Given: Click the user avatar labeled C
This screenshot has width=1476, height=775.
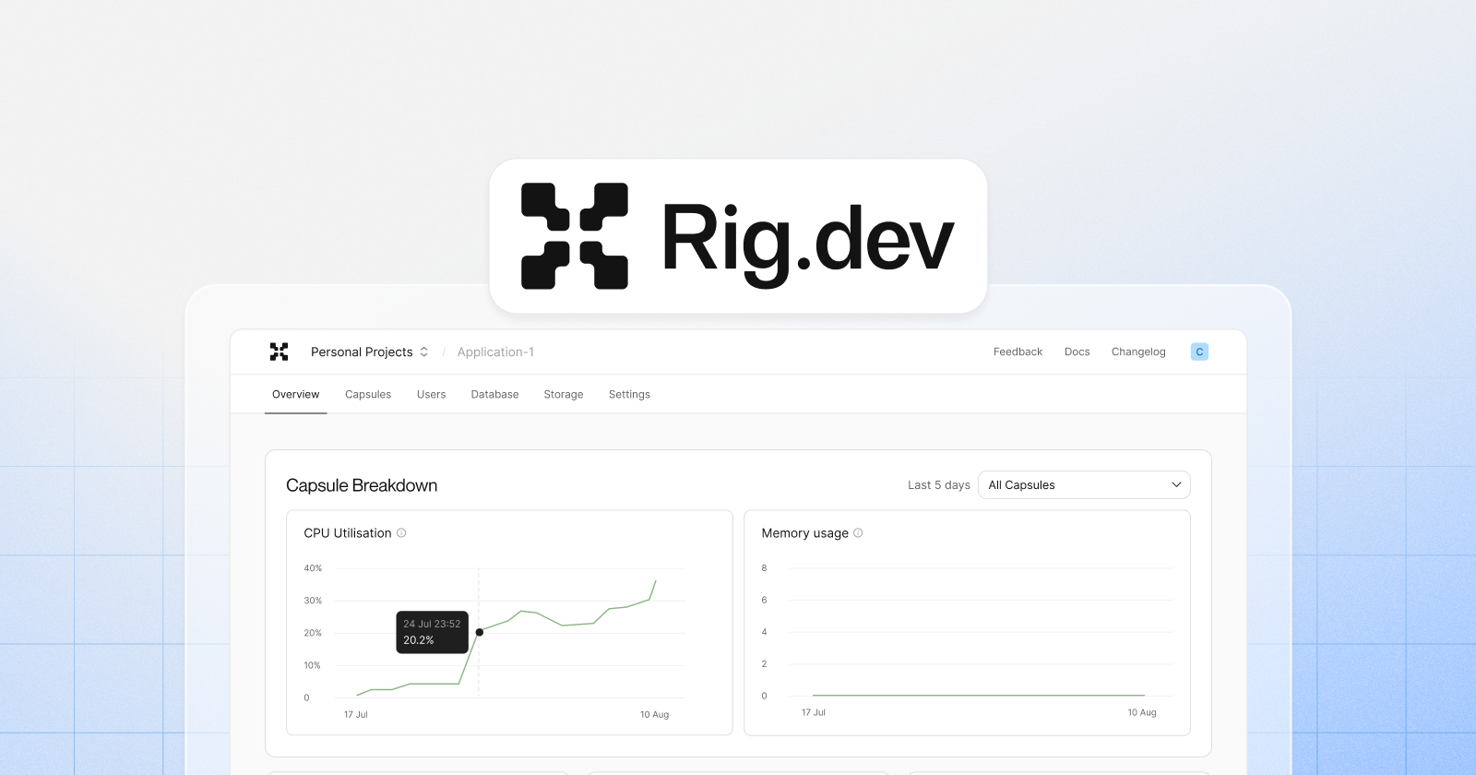Looking at the screenshot, I should click(1199, 352).
